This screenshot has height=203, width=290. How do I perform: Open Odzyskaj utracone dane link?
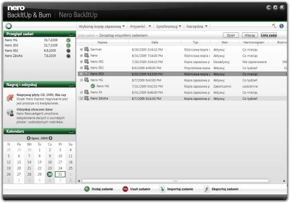[x=35, y=109]
